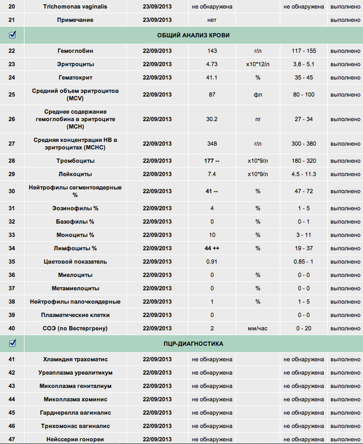Click the Trichomonas vaginalis row name
The height and width of the screenshot is (444, 363).
[x=75, y=6]
